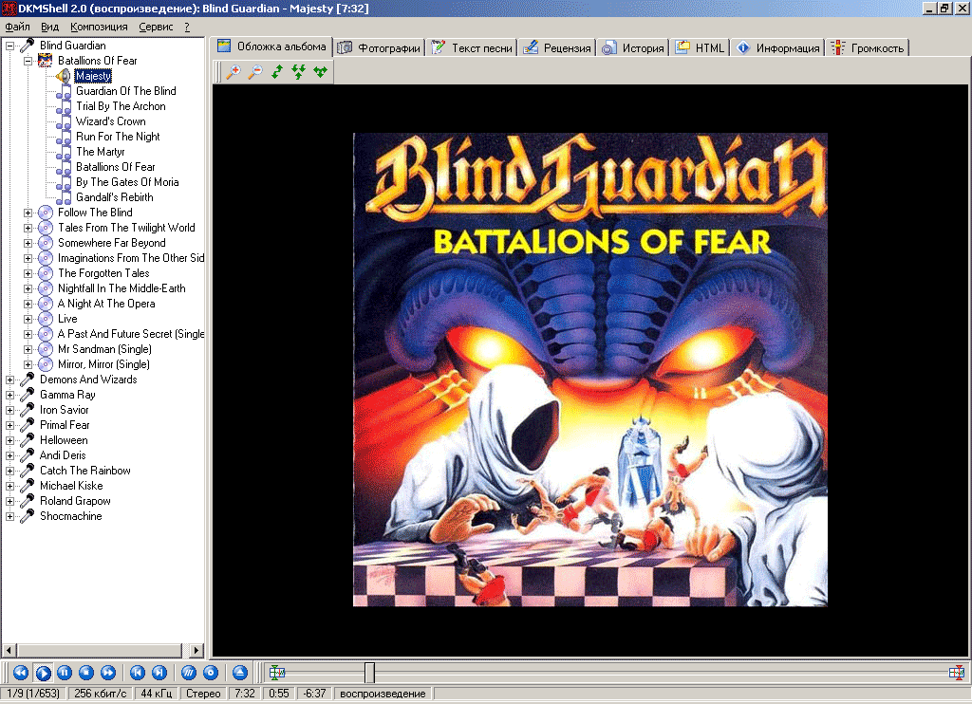Click the eject button

tap(240, 673)
